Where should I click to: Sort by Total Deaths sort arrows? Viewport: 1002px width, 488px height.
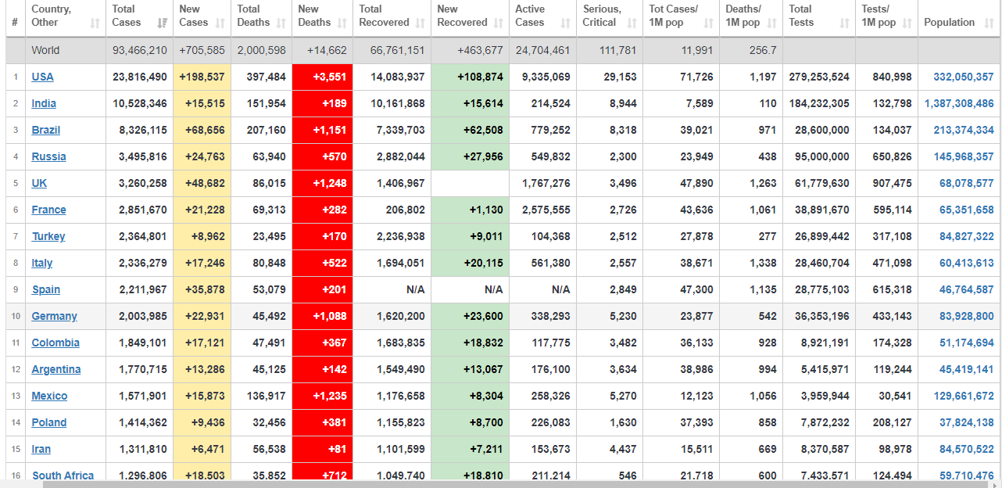[282, 23]
